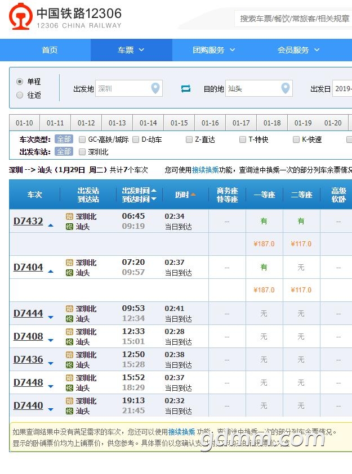
Task: Sort by 到达时间 arrival time header
Action: coord(139,199)
